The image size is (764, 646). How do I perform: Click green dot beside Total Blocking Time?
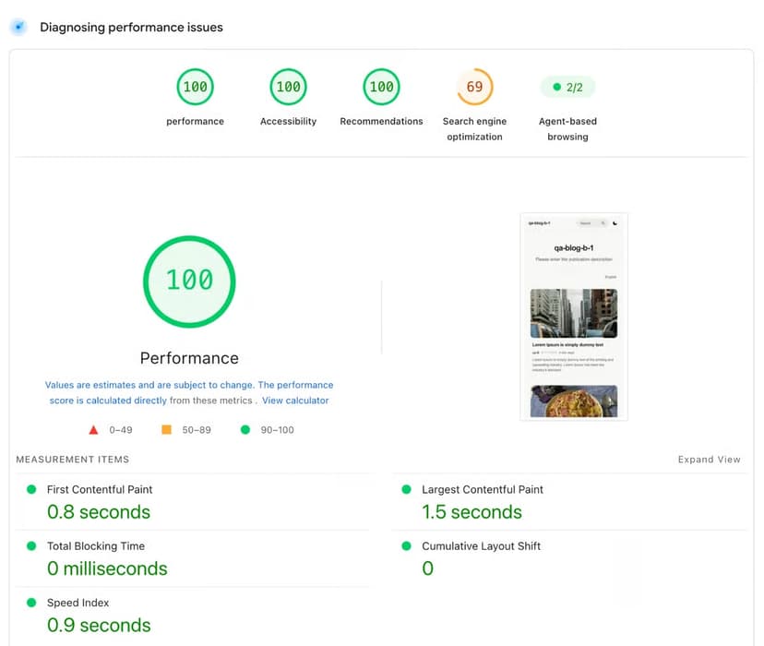[x=31, y=545]
